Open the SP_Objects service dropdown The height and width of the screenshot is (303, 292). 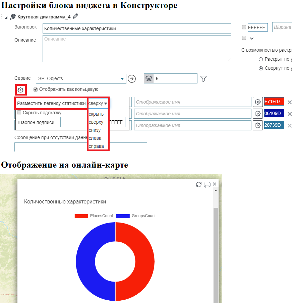tap(122, 79)
